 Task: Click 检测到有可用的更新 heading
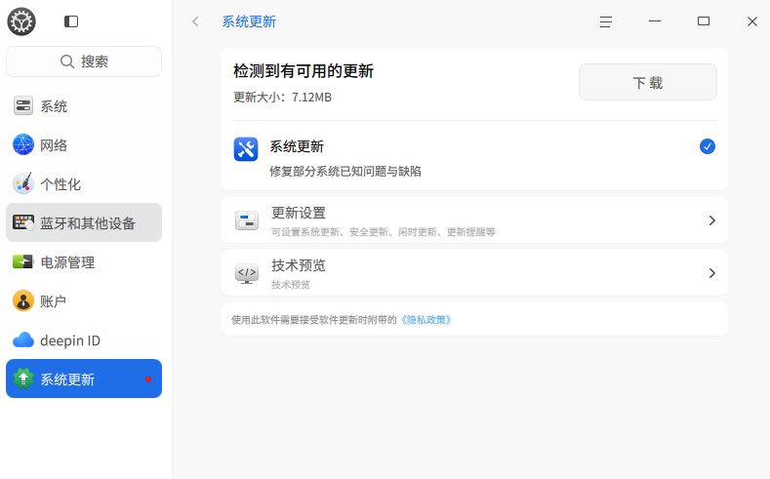pos(304,71)
